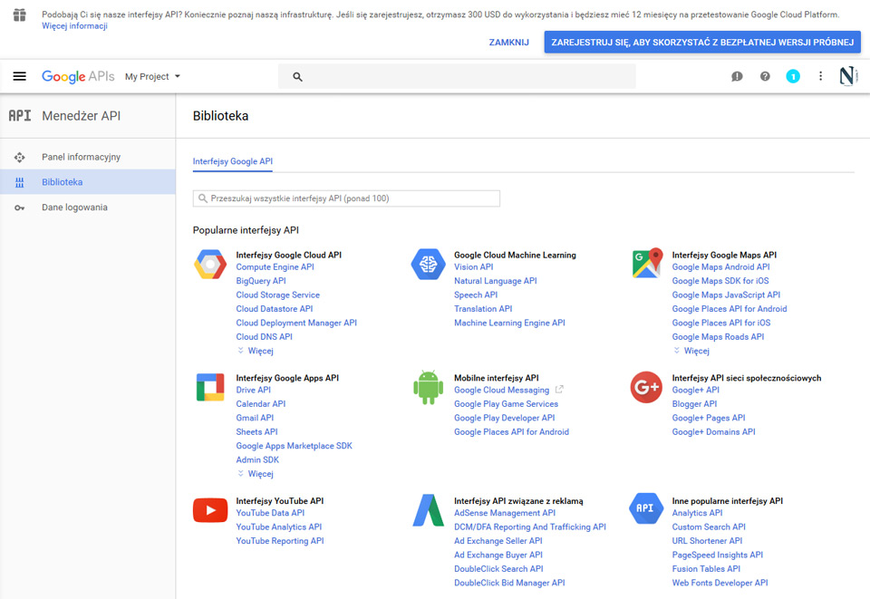The image size is (870, 599).
Task: Click the API Manager icon in the sidebar
Action: pos(19,115)
